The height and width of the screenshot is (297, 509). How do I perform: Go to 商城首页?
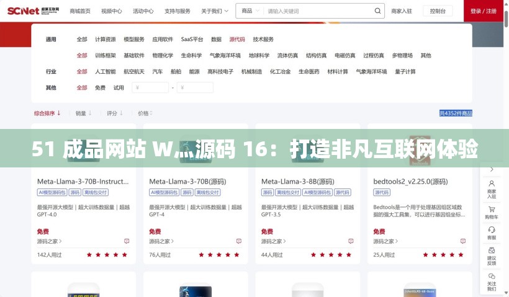coord(80,11)
